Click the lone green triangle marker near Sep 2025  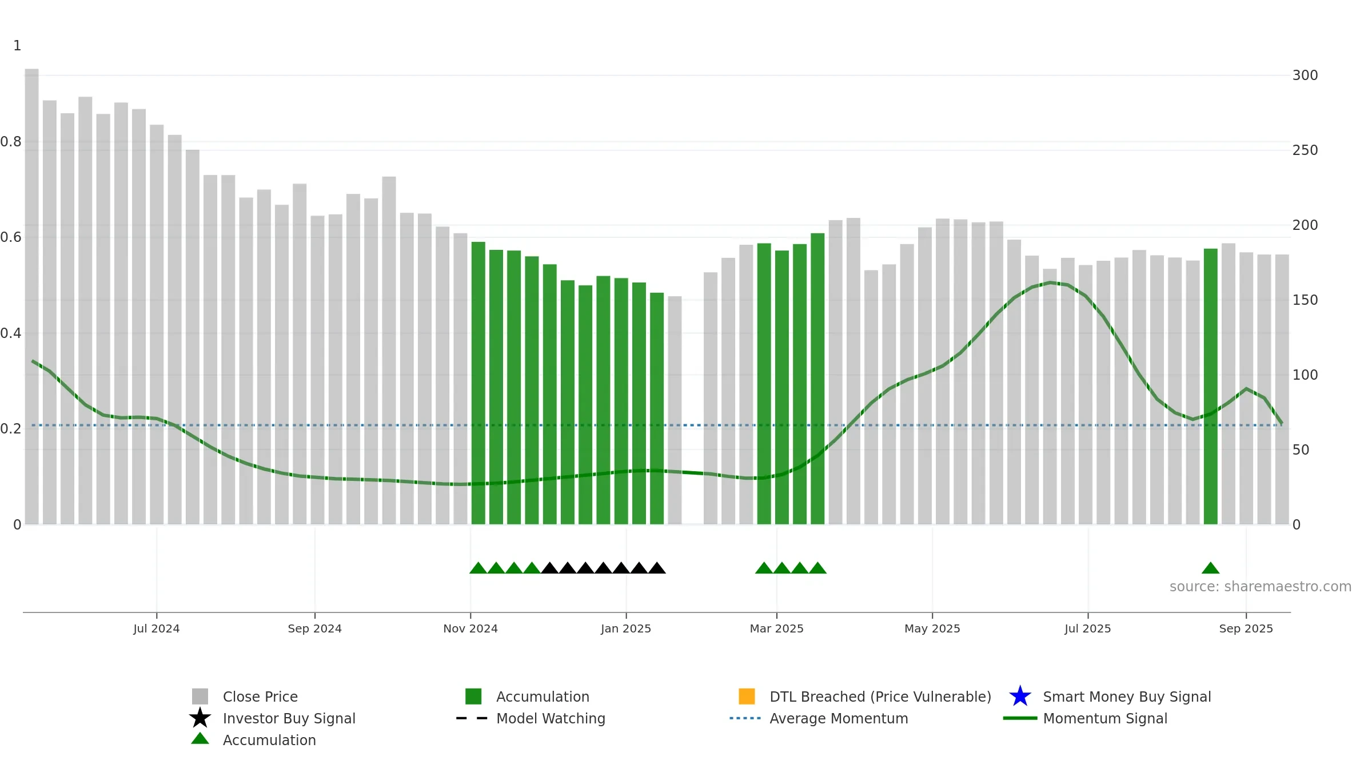point(1210,568)
